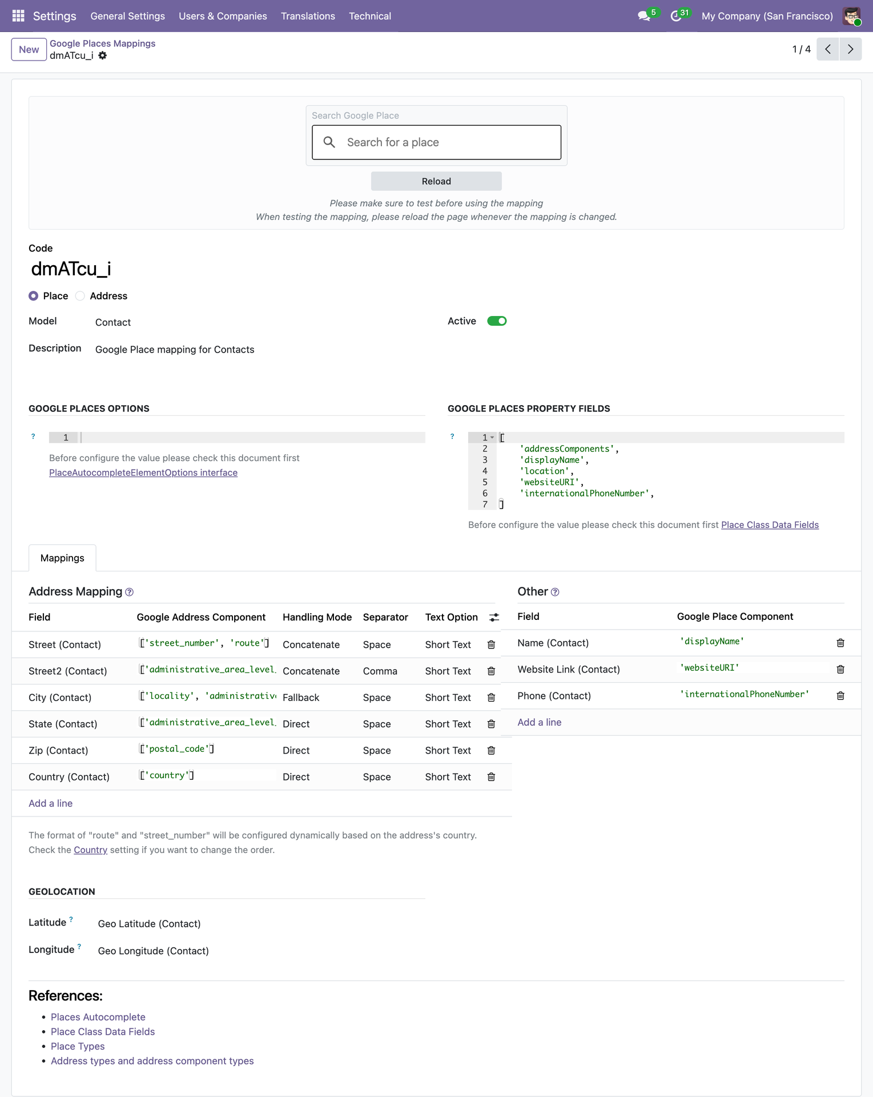Add a line in Address Mapping
Image resolution: width=873 pixels, height=1097 pixels.
point(51,803)
